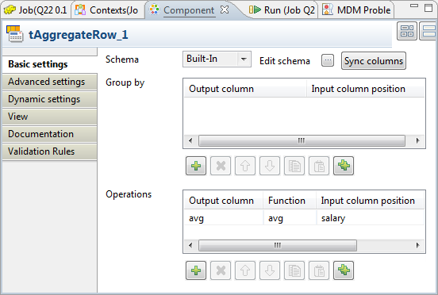Click the tAggregateRow_1 component icon
The width and height of the screenshot is (438, 295).
(x=14, y=34)
